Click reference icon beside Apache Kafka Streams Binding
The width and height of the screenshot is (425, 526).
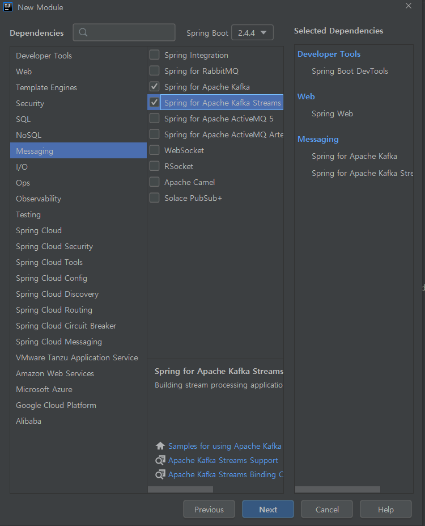click(160, 474)
